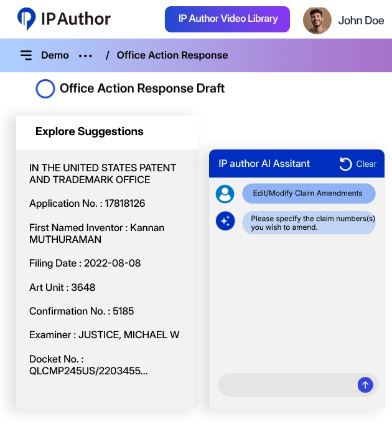This screenshot has height=436, width=392.
Task: Click John Doe's profile avatar
Action: point(317,20)
